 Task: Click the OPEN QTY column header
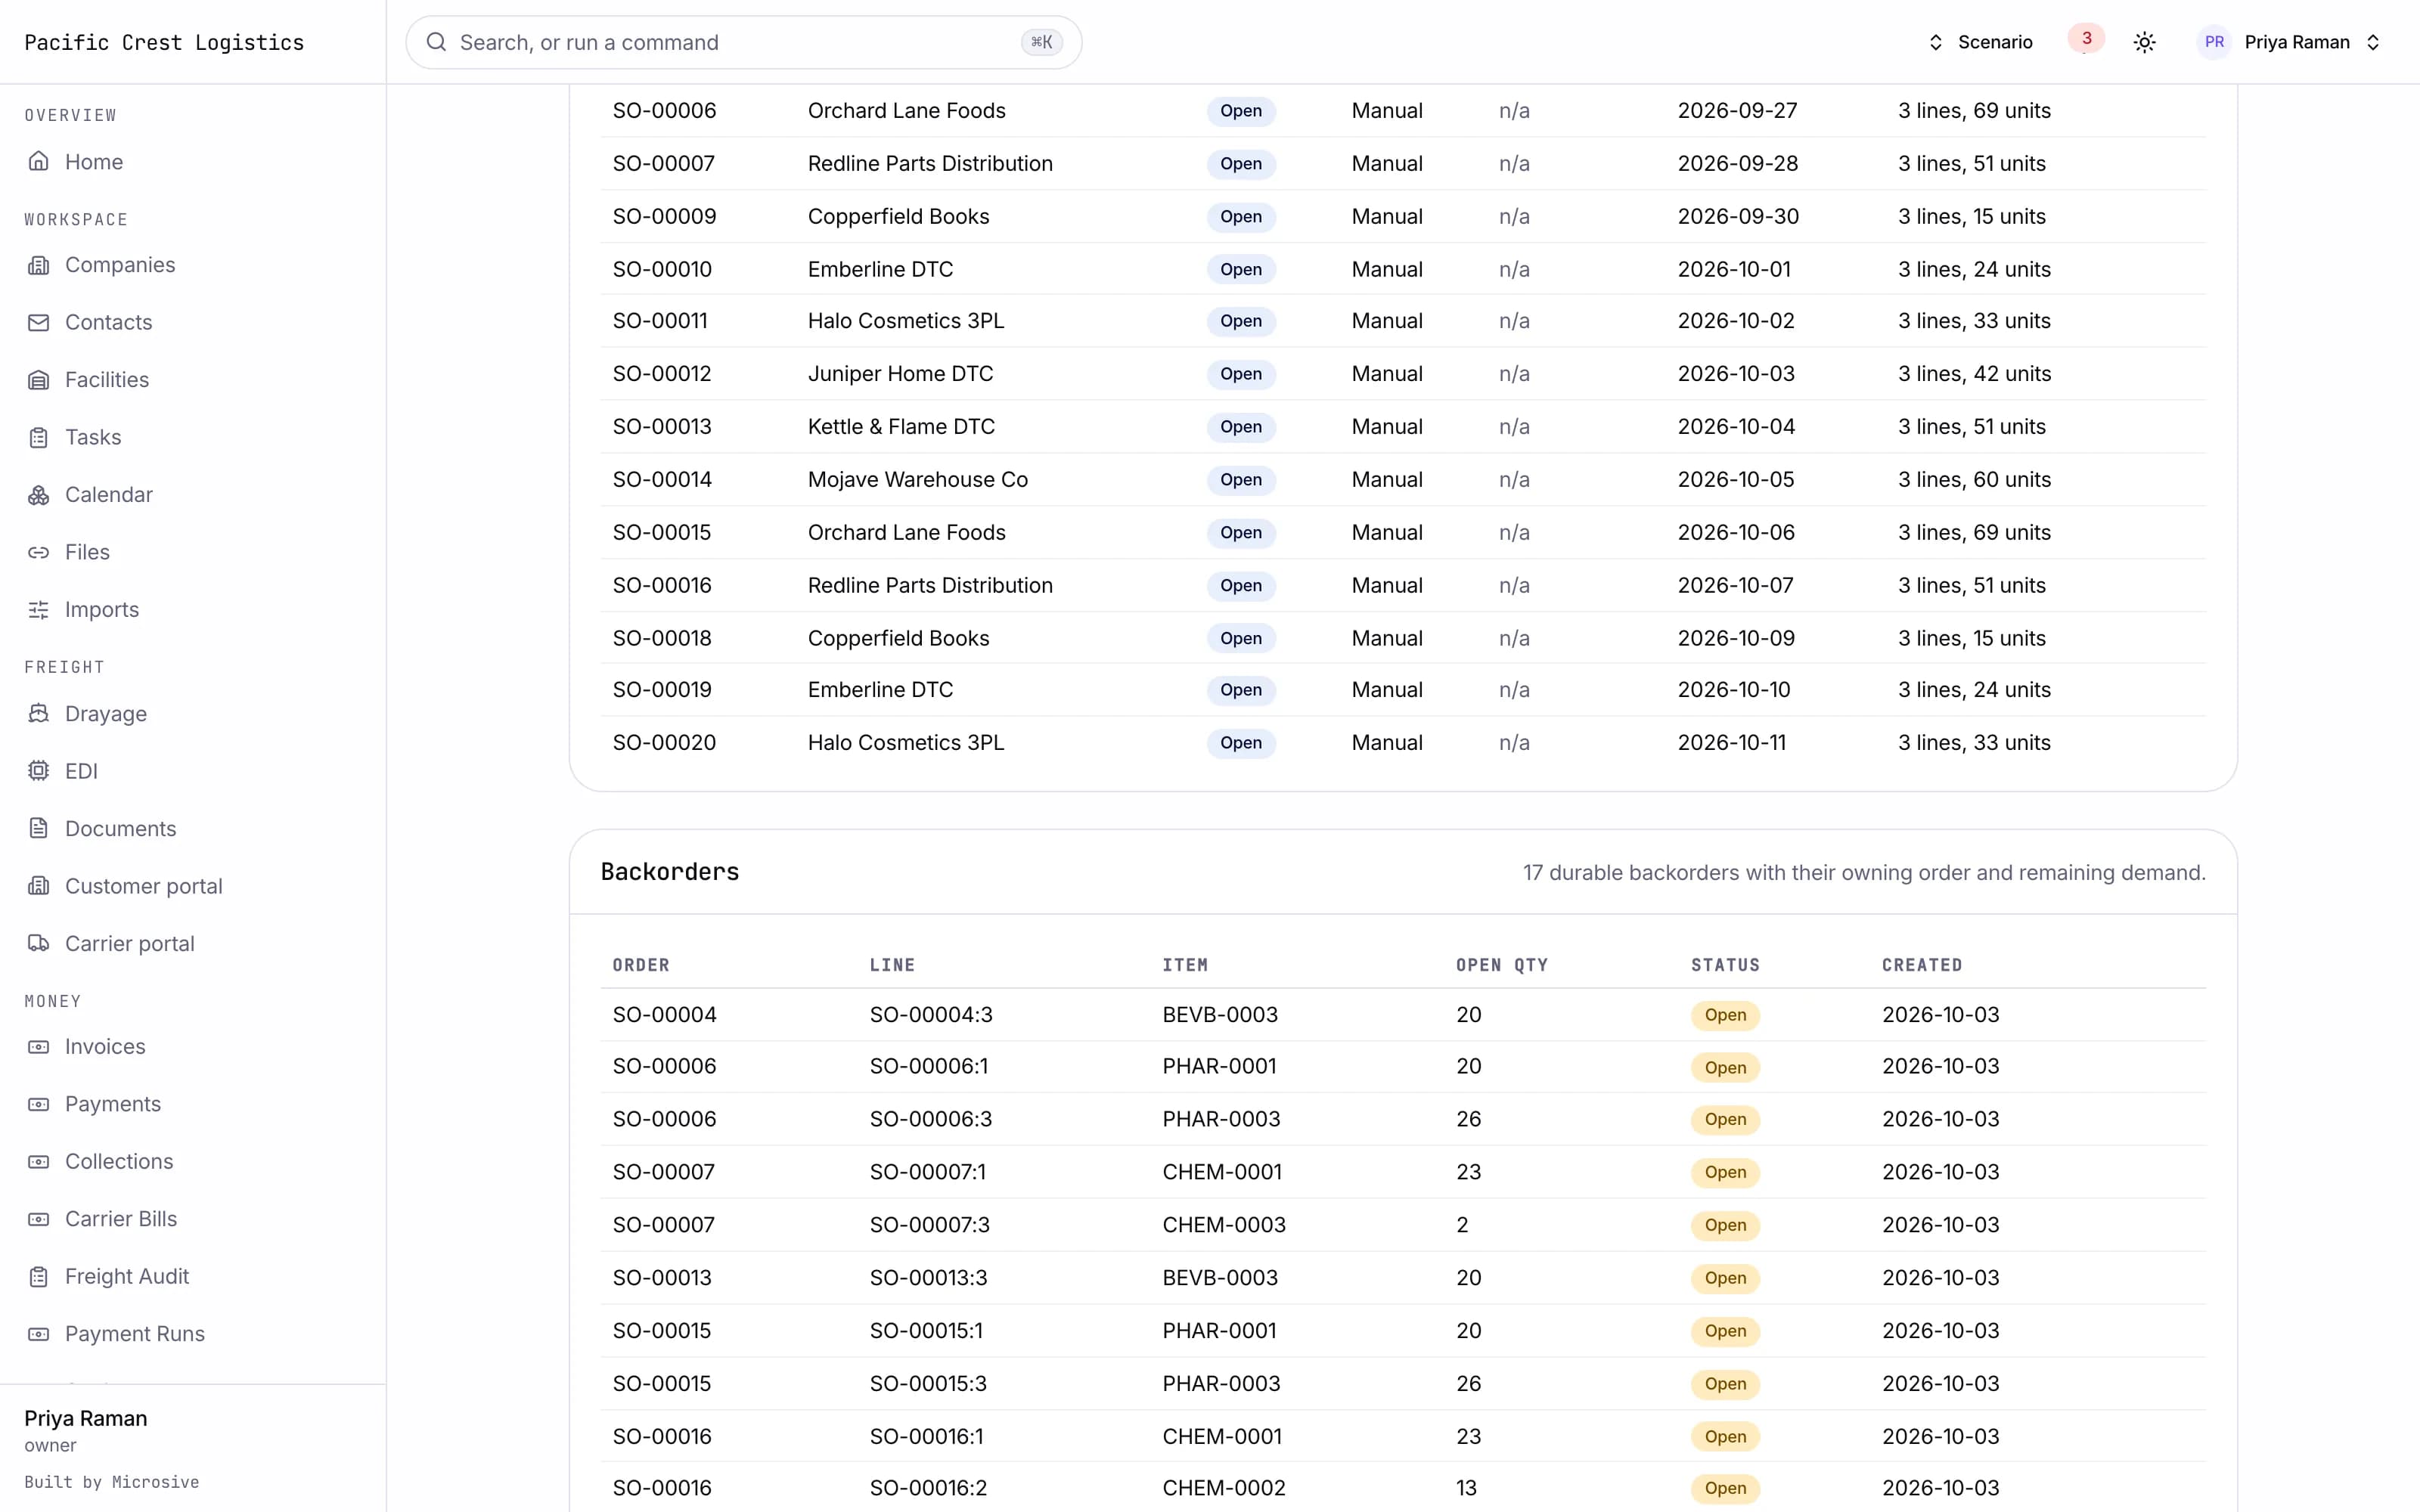click(1502, 965)
